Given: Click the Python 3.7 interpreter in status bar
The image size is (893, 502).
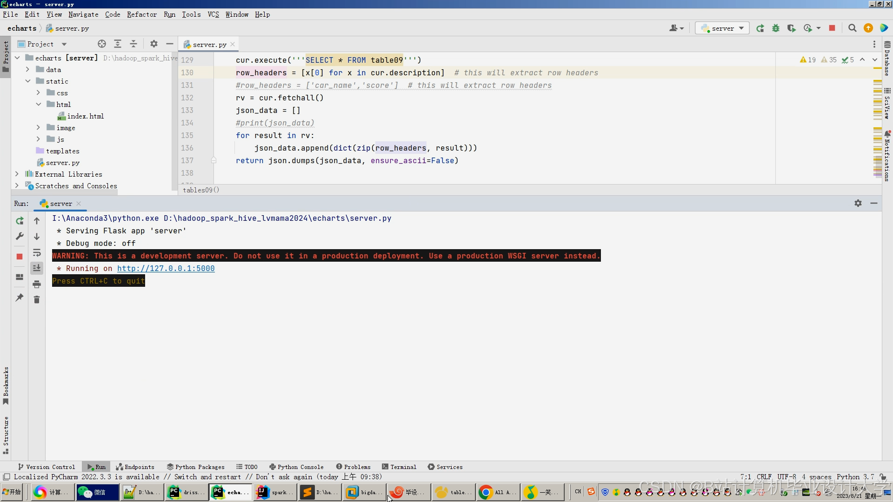Looking at the screenshot, I should click(855, 477).
